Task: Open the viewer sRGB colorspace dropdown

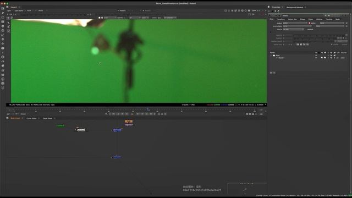Action: 41,10
